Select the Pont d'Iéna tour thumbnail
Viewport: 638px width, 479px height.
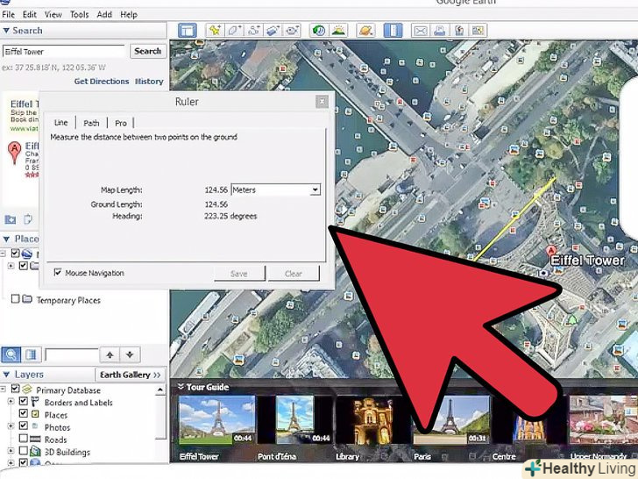(294, 419)
